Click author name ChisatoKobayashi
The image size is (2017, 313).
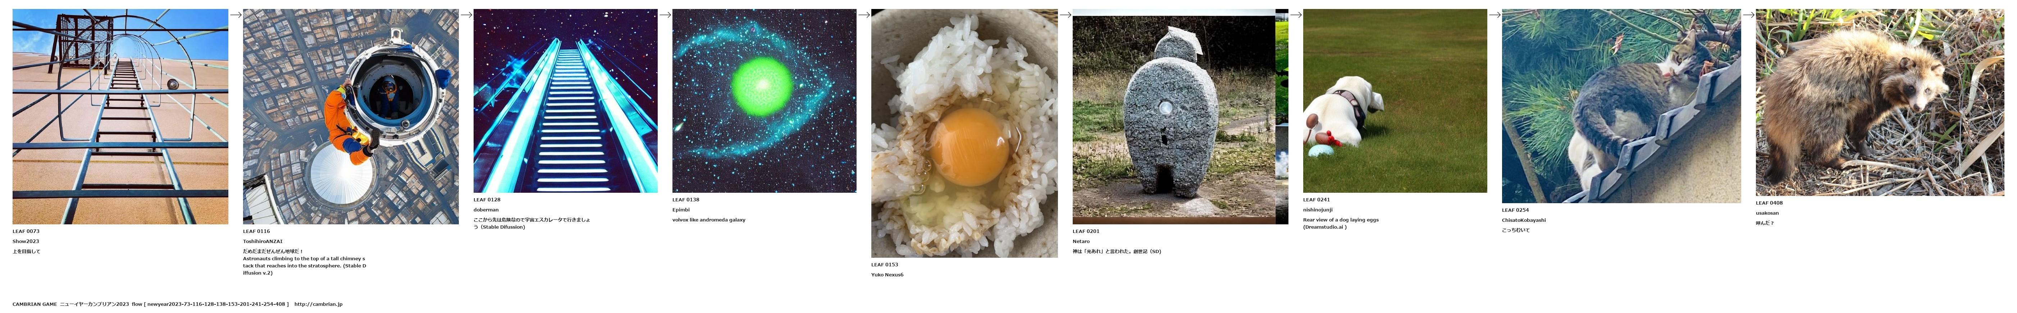pos(1524,221)
